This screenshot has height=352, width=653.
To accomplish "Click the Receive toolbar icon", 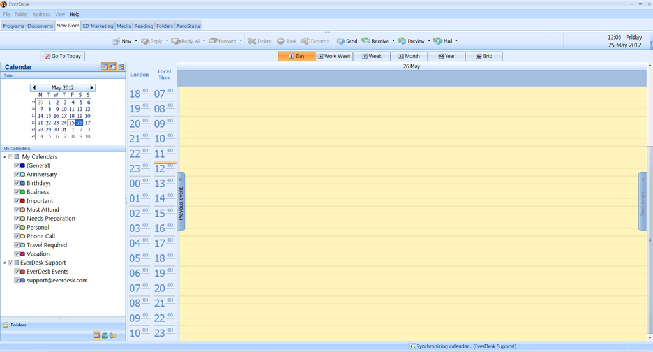I will click(366, 41).
